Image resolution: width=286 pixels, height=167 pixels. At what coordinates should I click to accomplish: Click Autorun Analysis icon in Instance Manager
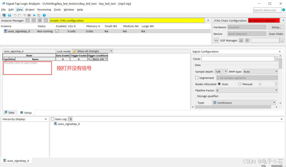point(34,20)
